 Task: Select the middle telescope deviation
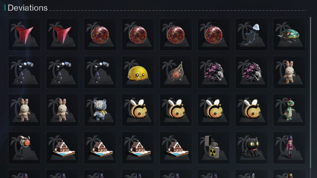62,72
